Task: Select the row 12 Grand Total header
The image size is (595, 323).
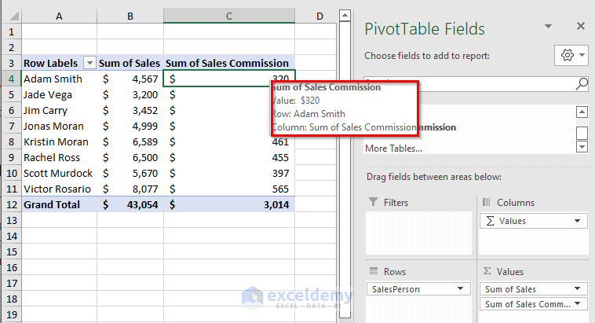Action: [9, 204]
